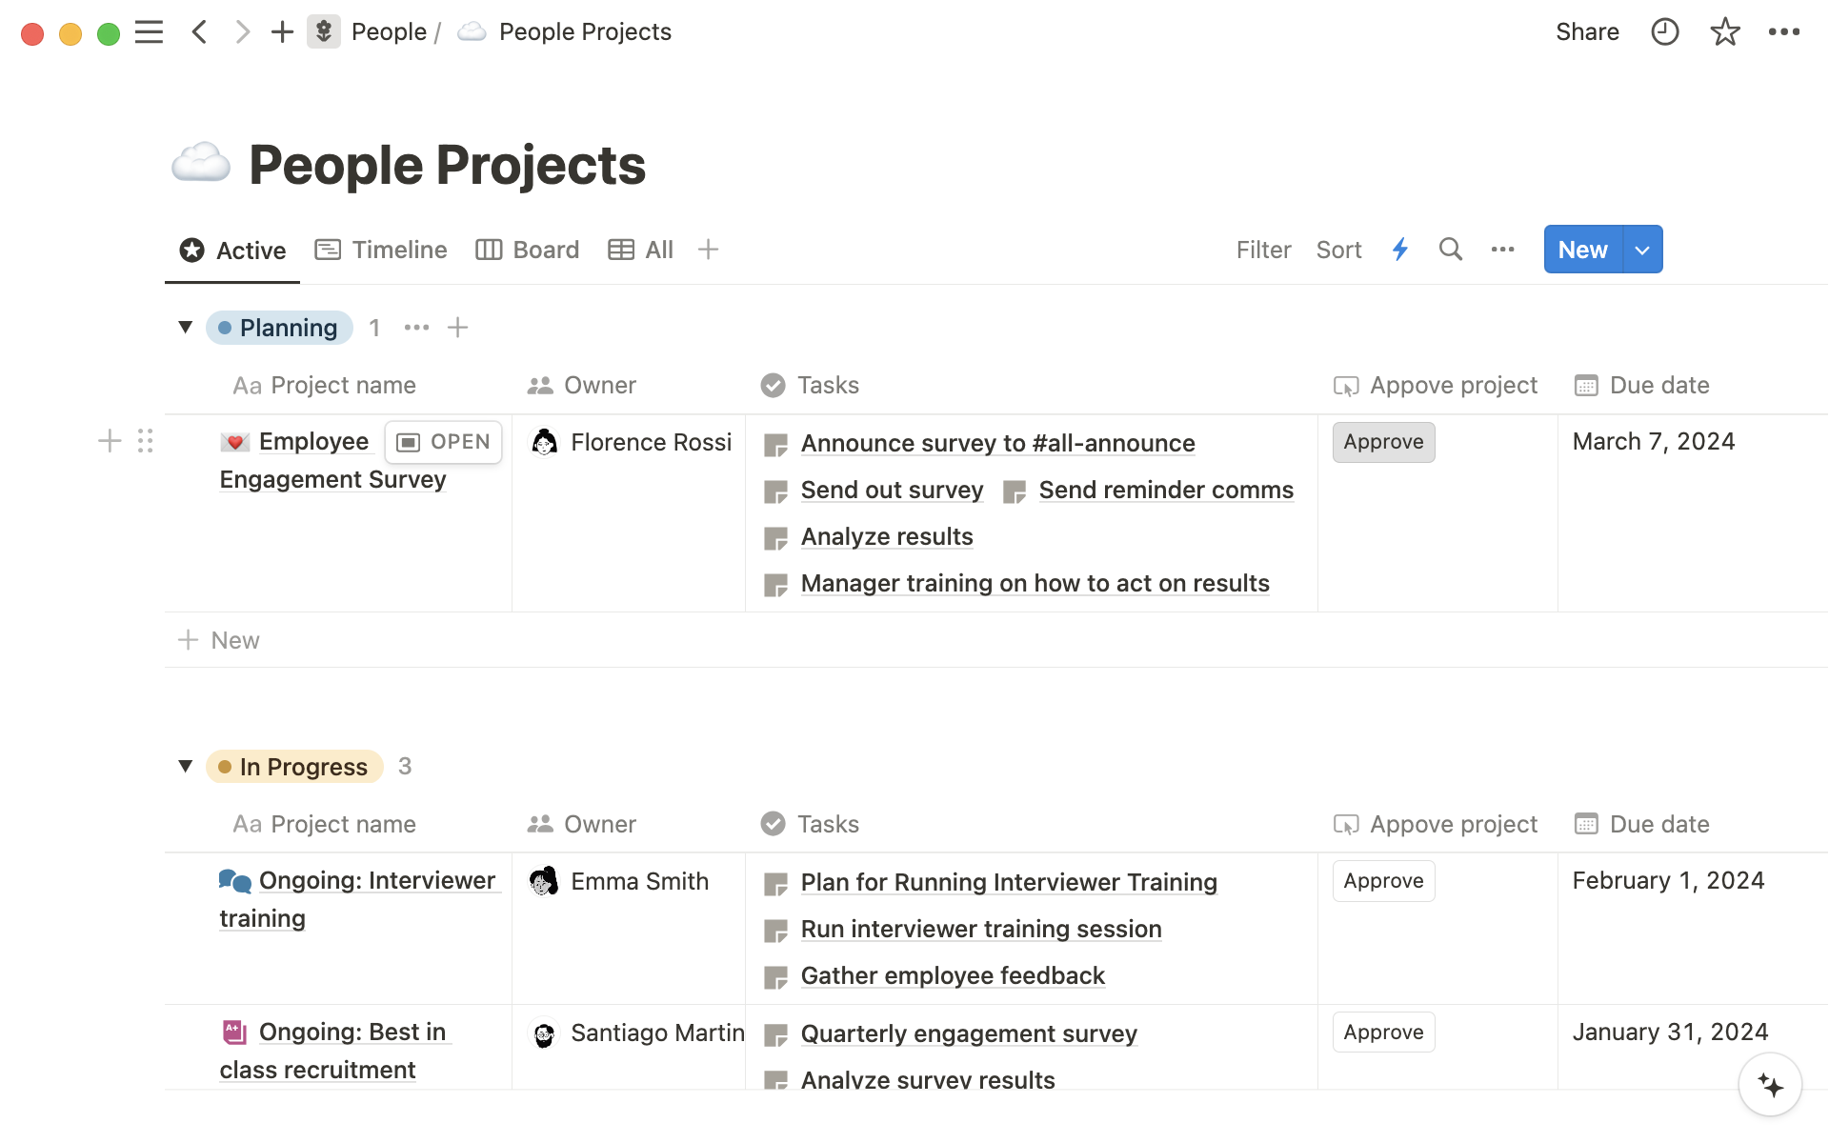Click the lightning bolt automation icon

[1401, 249]
